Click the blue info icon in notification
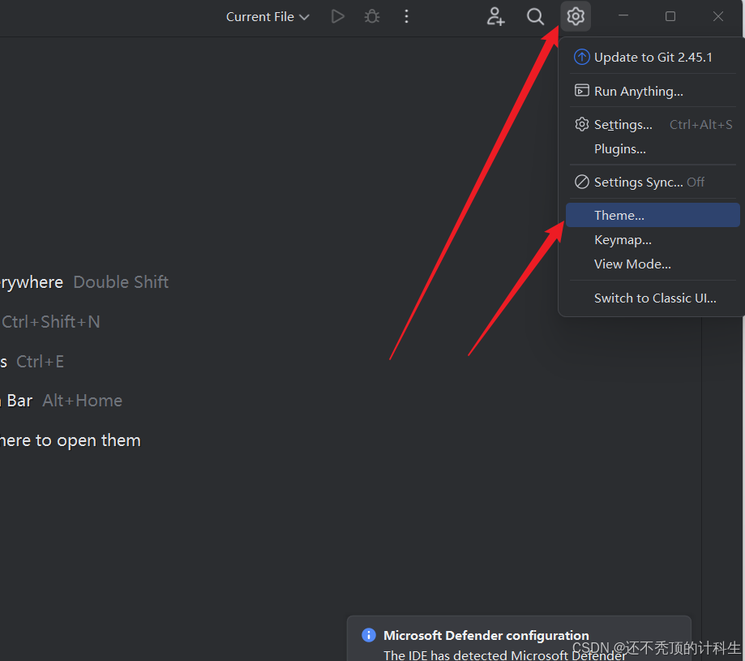The image size is (745, 661). point(369,635)
